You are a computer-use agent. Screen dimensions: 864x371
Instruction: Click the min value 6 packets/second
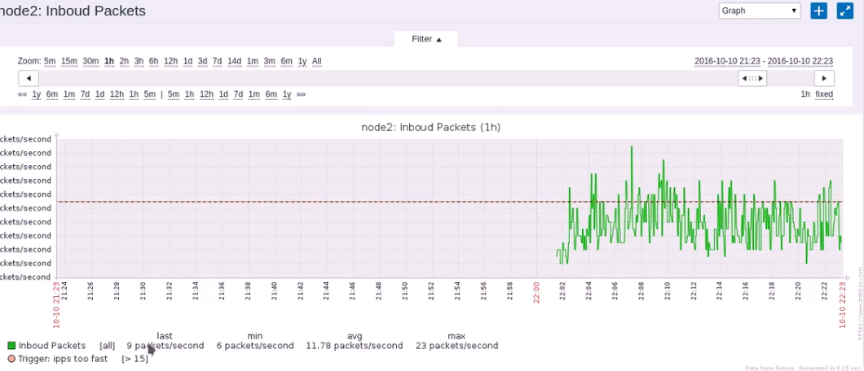255,346
